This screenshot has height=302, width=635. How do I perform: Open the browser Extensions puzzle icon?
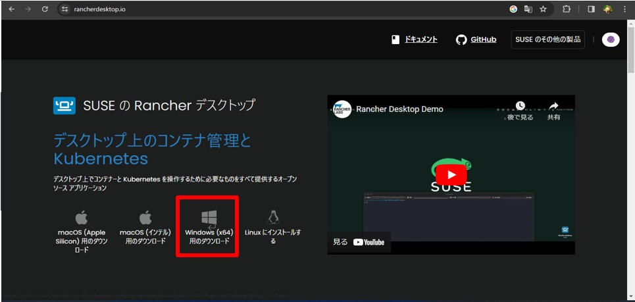pos(567,9)
